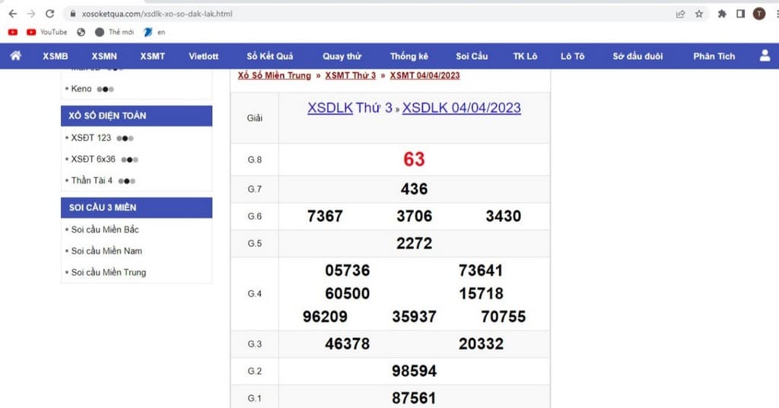Open the 'Thẻ mới' bookmark

(115, 32)
